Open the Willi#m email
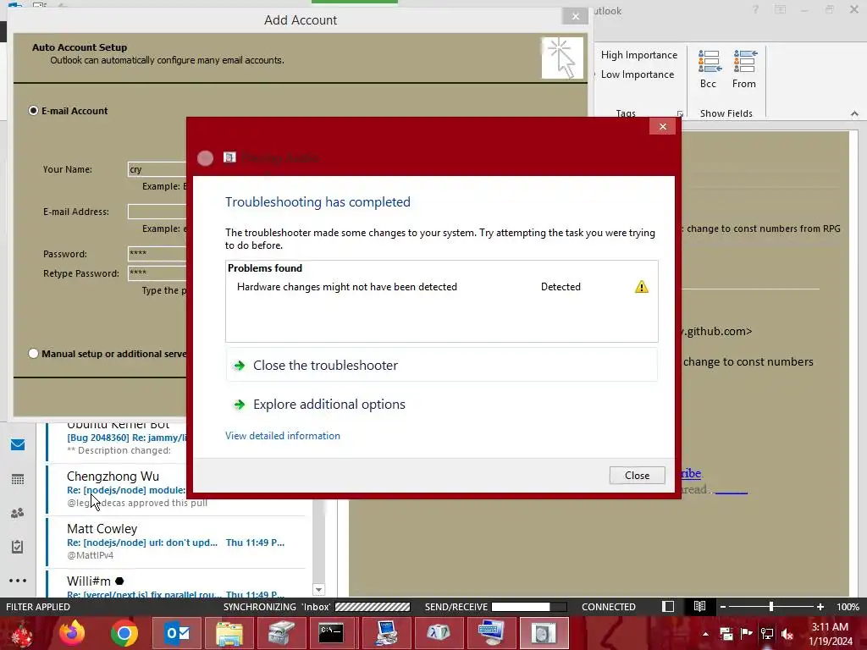The width and height of the screenshot is (867, 650). point(176,586)
